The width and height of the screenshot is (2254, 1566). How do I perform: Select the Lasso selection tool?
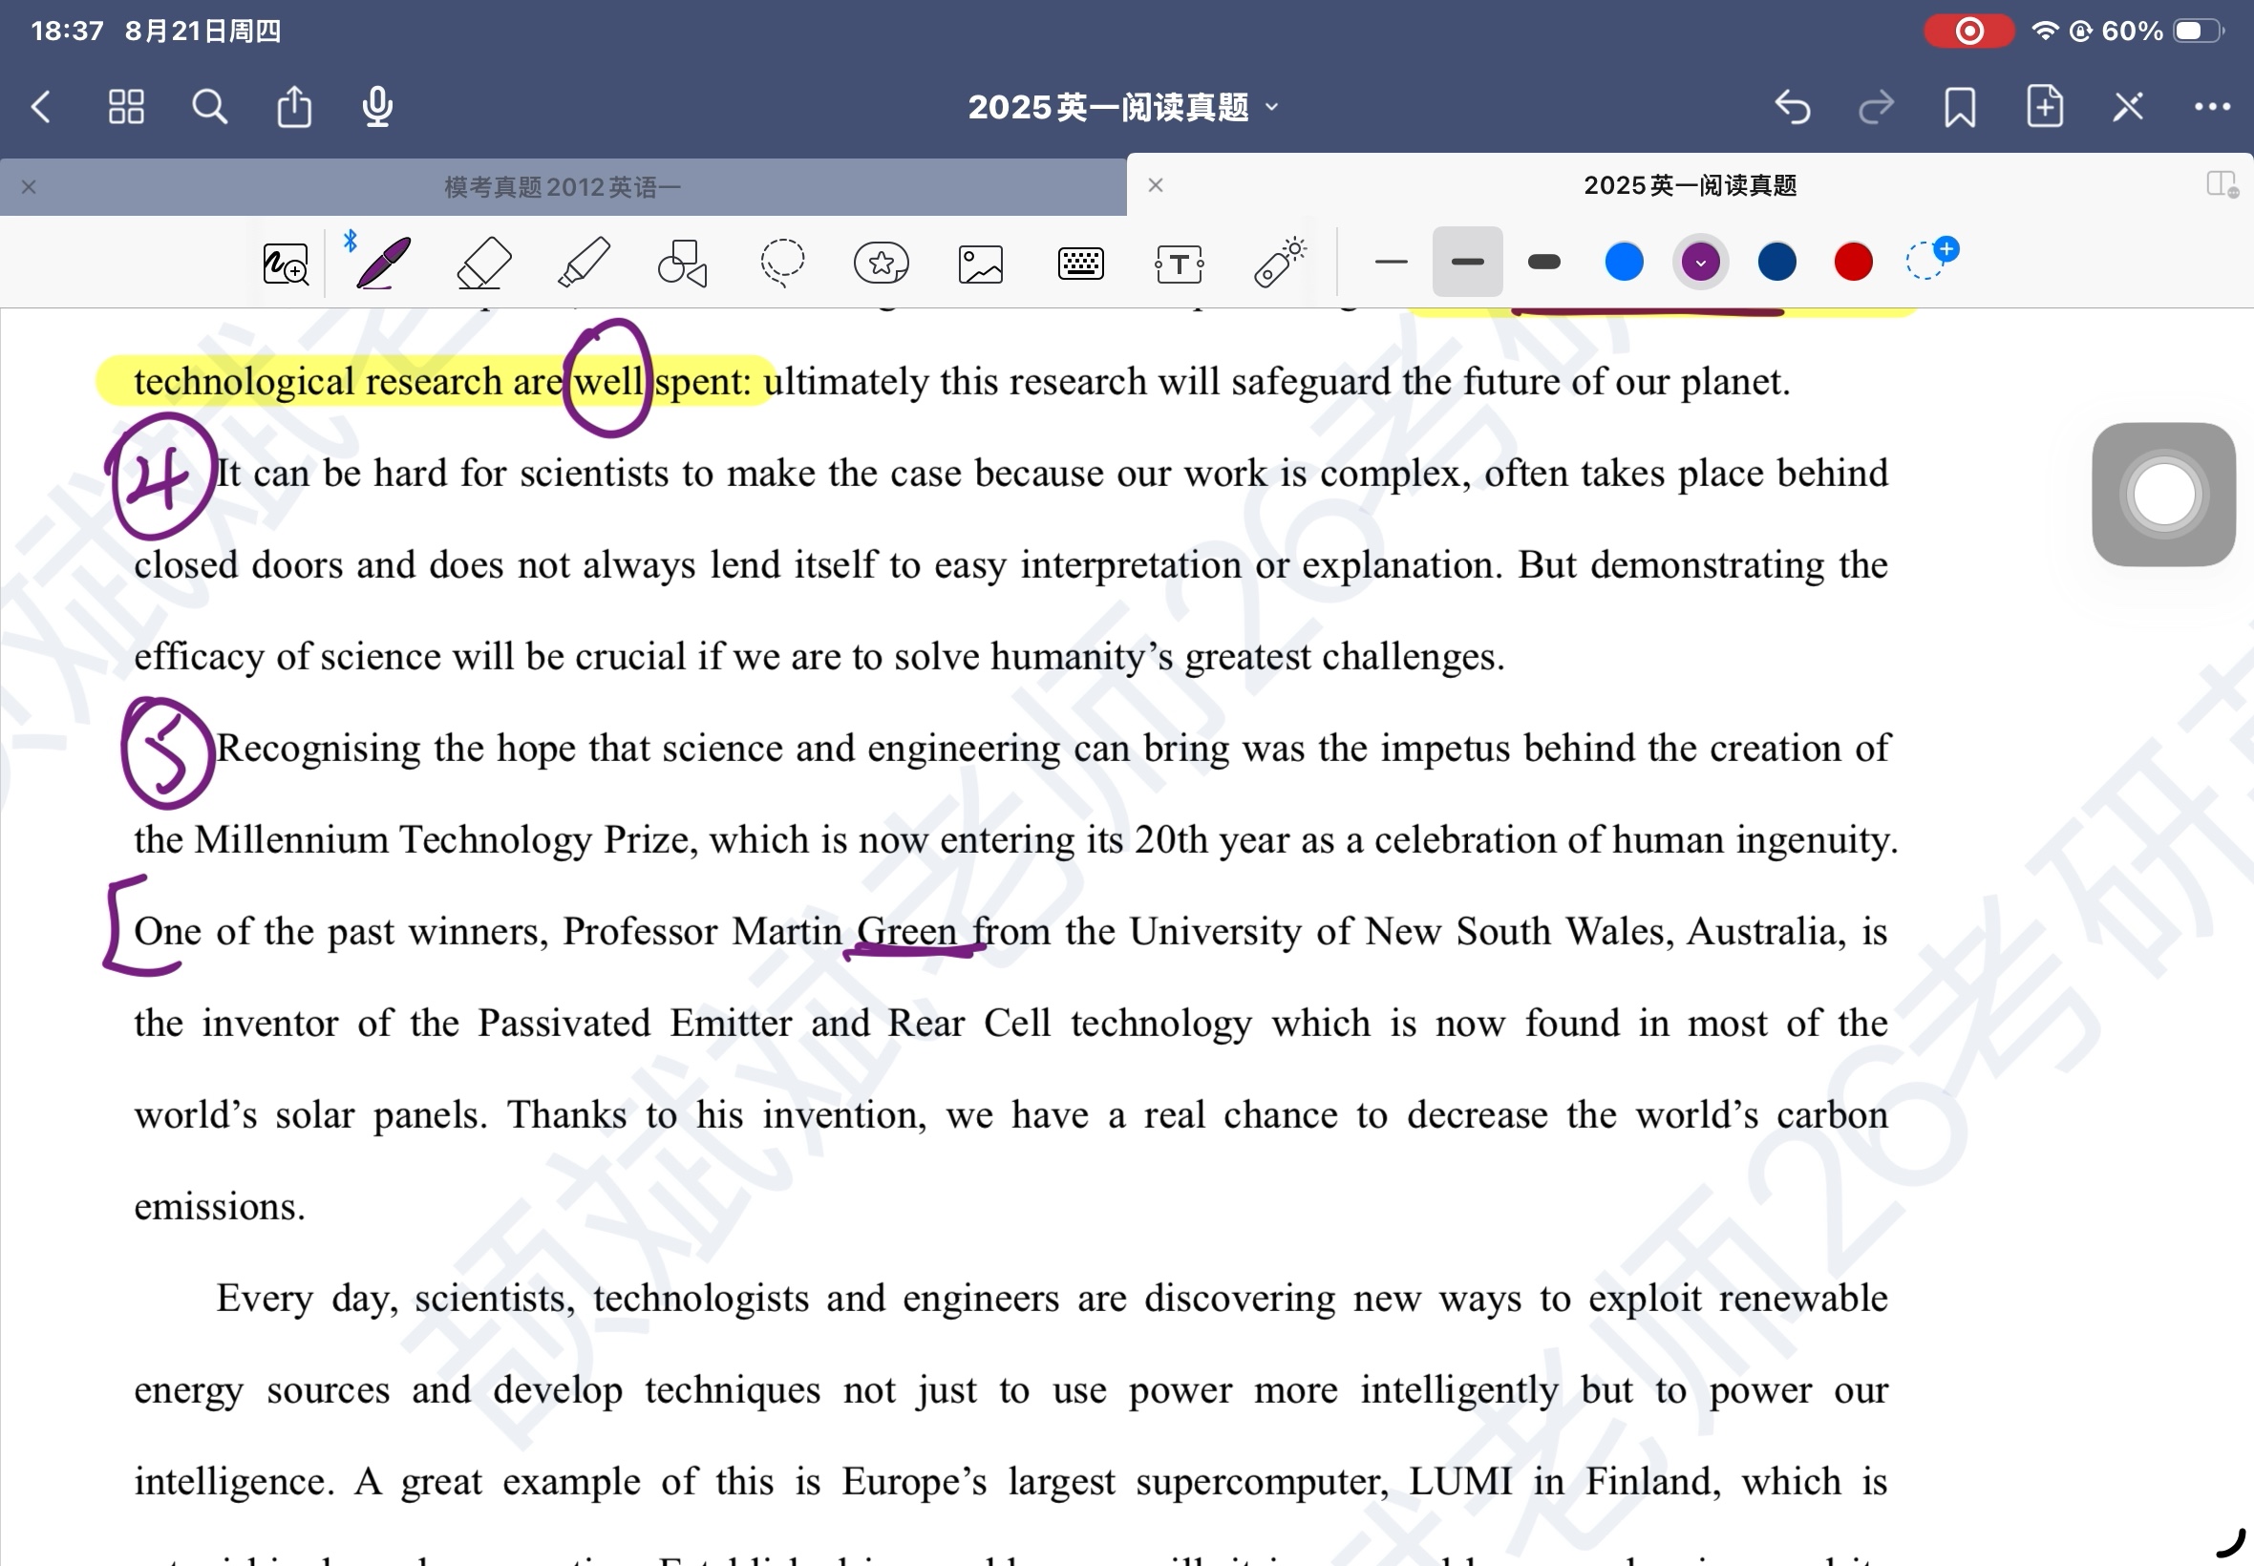tap(782, 263)
